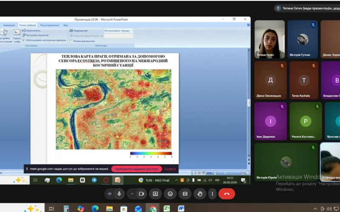
Task: Toggle captions in the Meet toolbar
Action: tap(185, 194)
